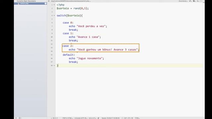
Task: Collapse the switch block fold at line 4
Action: point(54,16)
